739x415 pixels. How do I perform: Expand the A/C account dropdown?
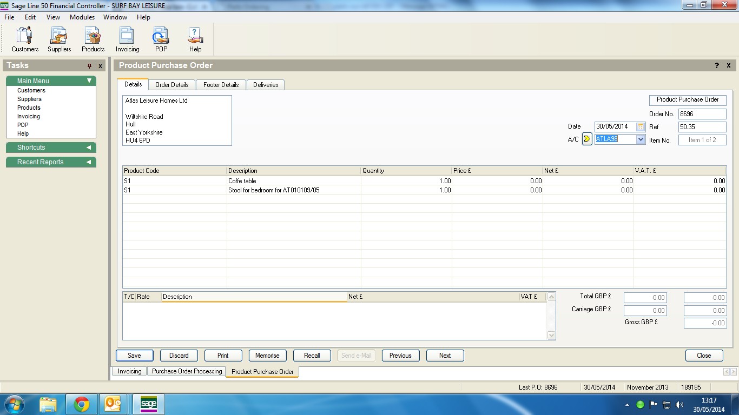(641, 139)
